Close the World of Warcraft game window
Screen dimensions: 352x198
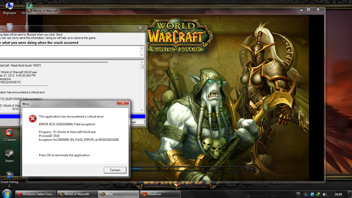coord(318,10)
